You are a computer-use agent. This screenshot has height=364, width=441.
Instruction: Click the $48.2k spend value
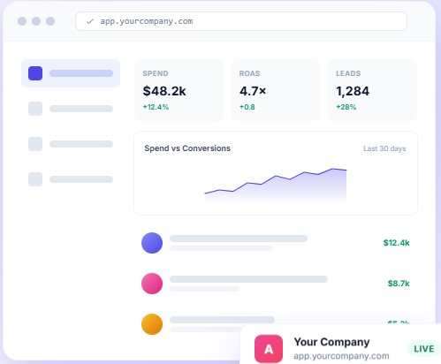click(x=164, y=91)
